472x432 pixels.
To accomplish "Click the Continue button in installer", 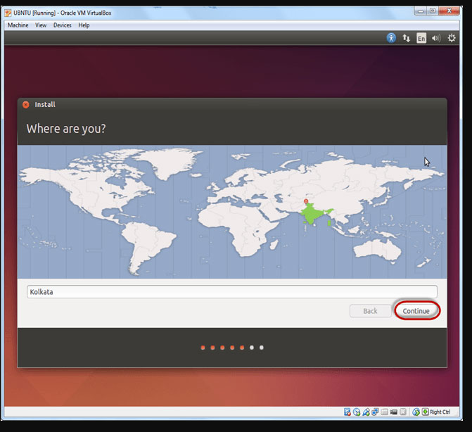I will [x=416, y=311].
